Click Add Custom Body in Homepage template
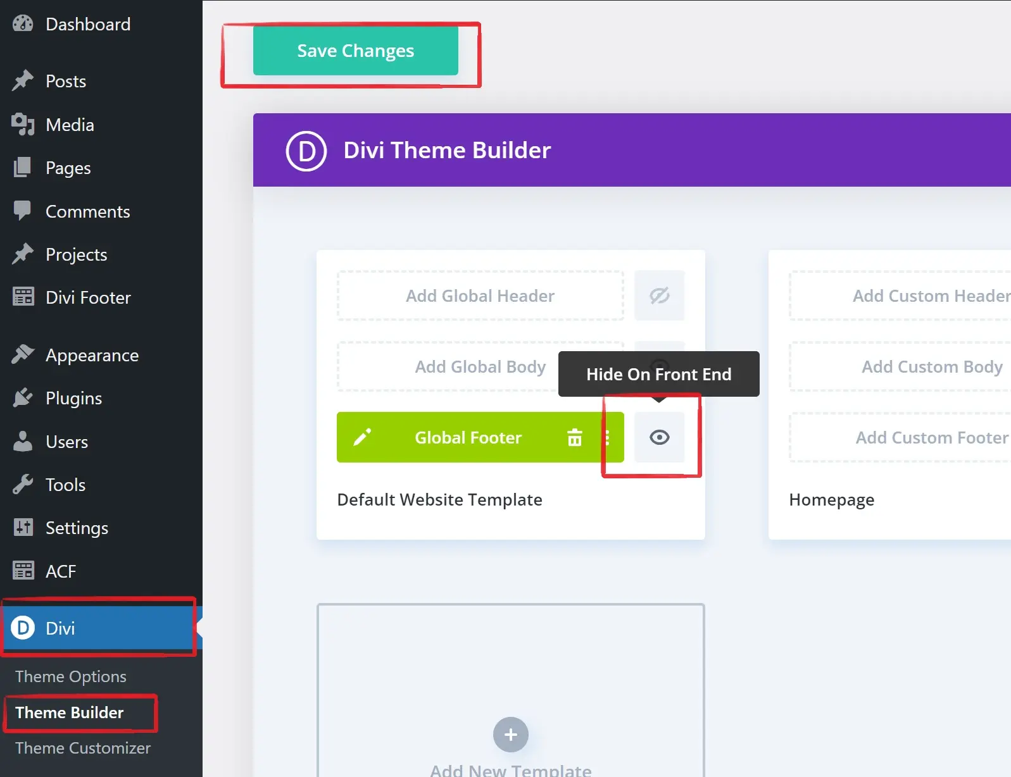The width and height of the screenshot is (1011, 777). (x=900, y=366)
